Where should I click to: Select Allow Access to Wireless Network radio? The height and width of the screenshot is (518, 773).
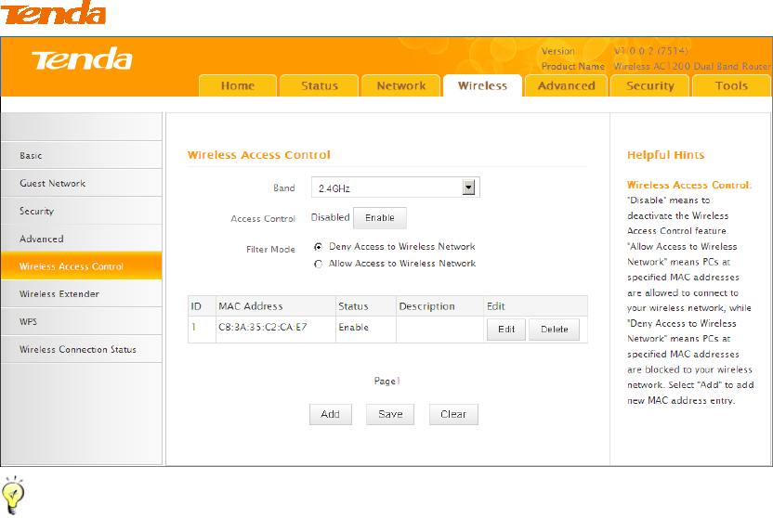coord(318,264)
